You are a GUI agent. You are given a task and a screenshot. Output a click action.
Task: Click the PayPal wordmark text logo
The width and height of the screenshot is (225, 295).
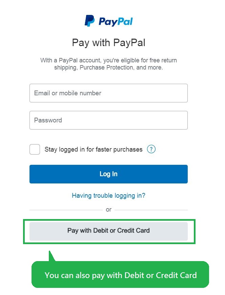[116, 22]
